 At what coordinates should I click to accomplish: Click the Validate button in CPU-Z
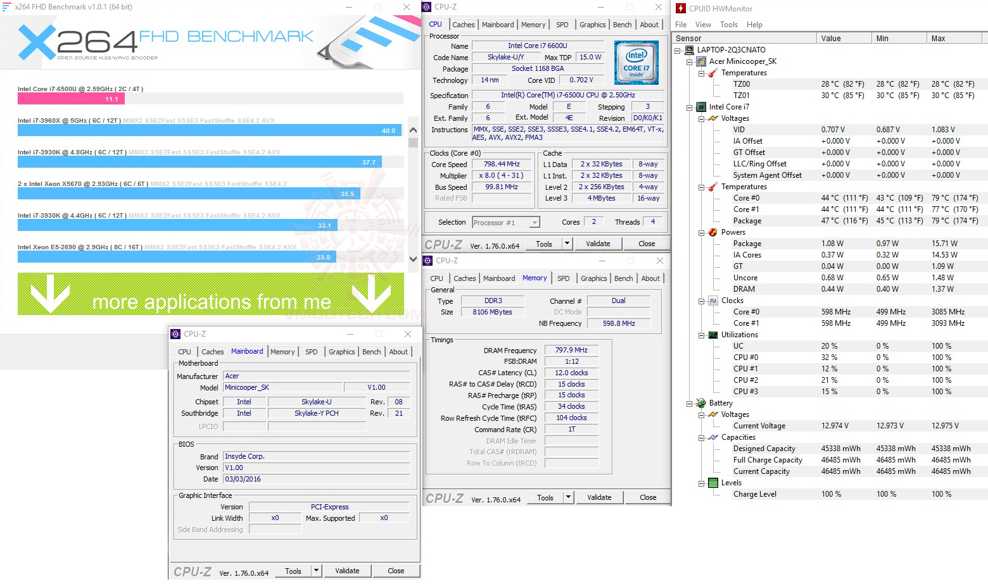597,243
